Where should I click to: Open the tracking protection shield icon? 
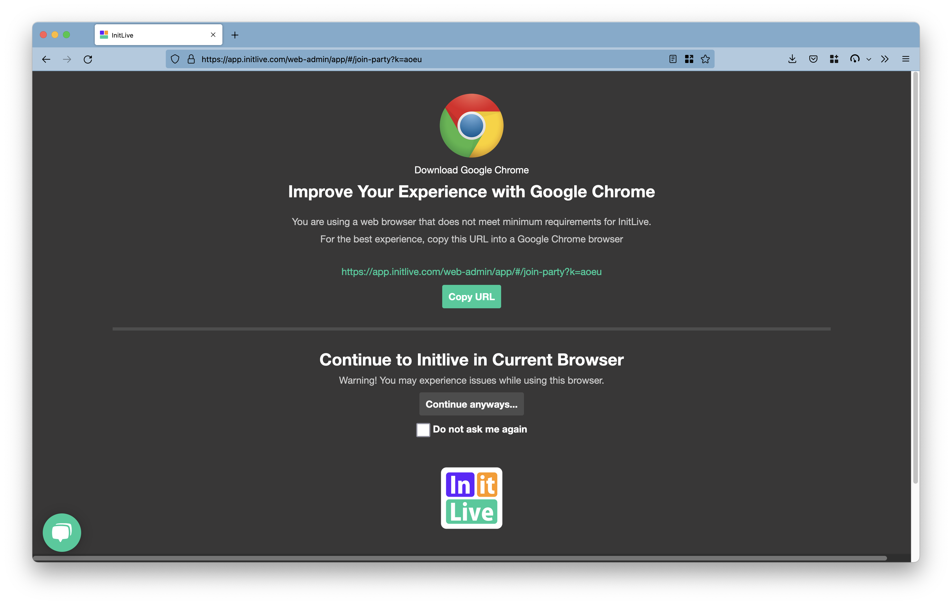coord(175,59)
